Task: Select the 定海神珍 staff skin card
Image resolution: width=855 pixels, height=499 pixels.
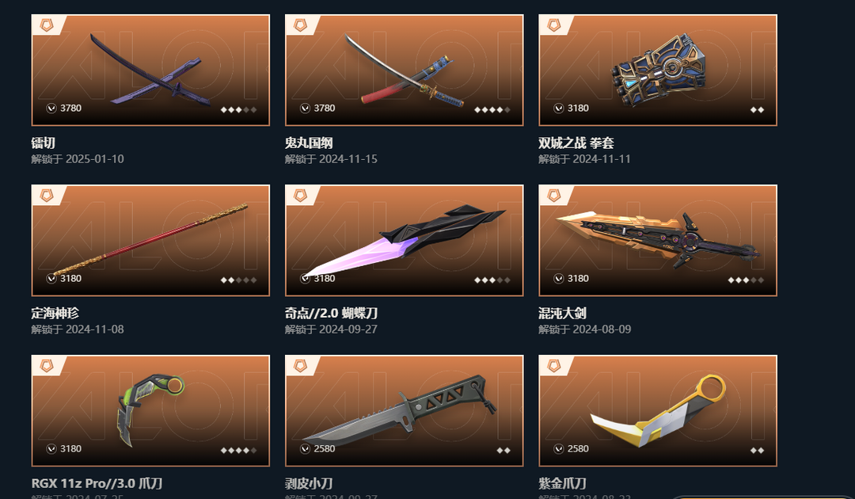Action: pyautogui.click(x=150, y=241)
